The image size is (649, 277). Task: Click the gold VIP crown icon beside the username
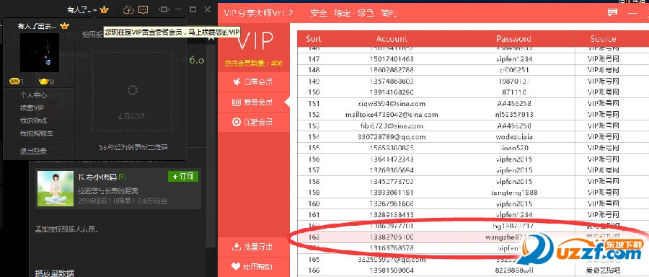(104, 10)
